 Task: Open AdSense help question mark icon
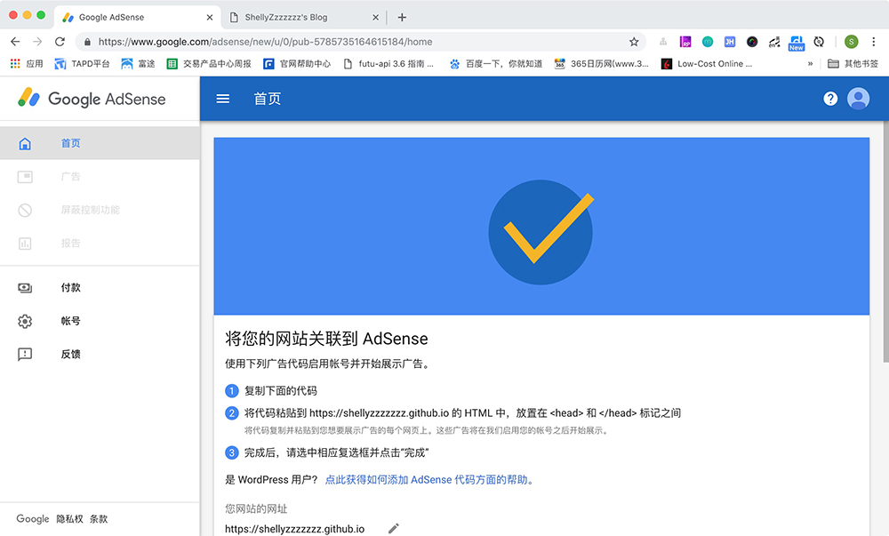pyautogui.click(x=830, y=100)
